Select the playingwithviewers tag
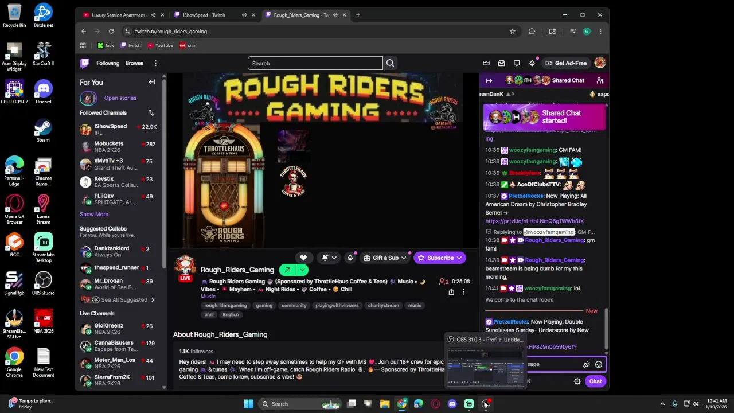 coord(337,305)
